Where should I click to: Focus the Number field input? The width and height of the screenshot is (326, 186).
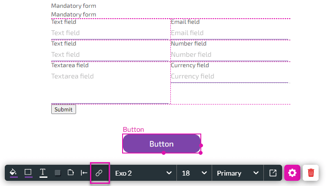click(230, 55)
